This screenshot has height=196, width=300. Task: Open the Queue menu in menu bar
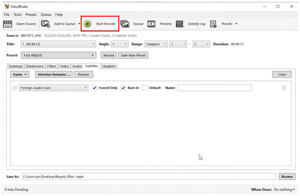coord(46,14)
